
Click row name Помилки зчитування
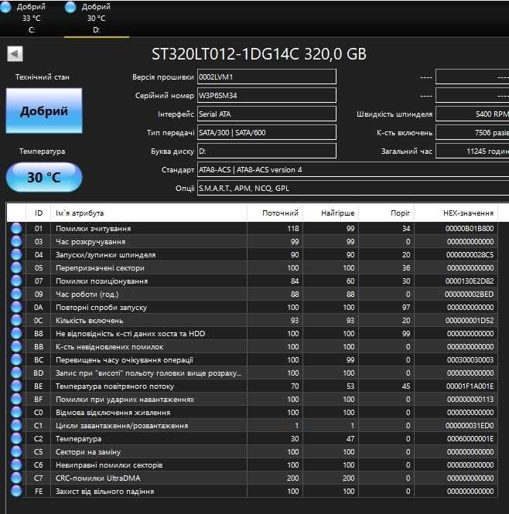coord(93,229)
